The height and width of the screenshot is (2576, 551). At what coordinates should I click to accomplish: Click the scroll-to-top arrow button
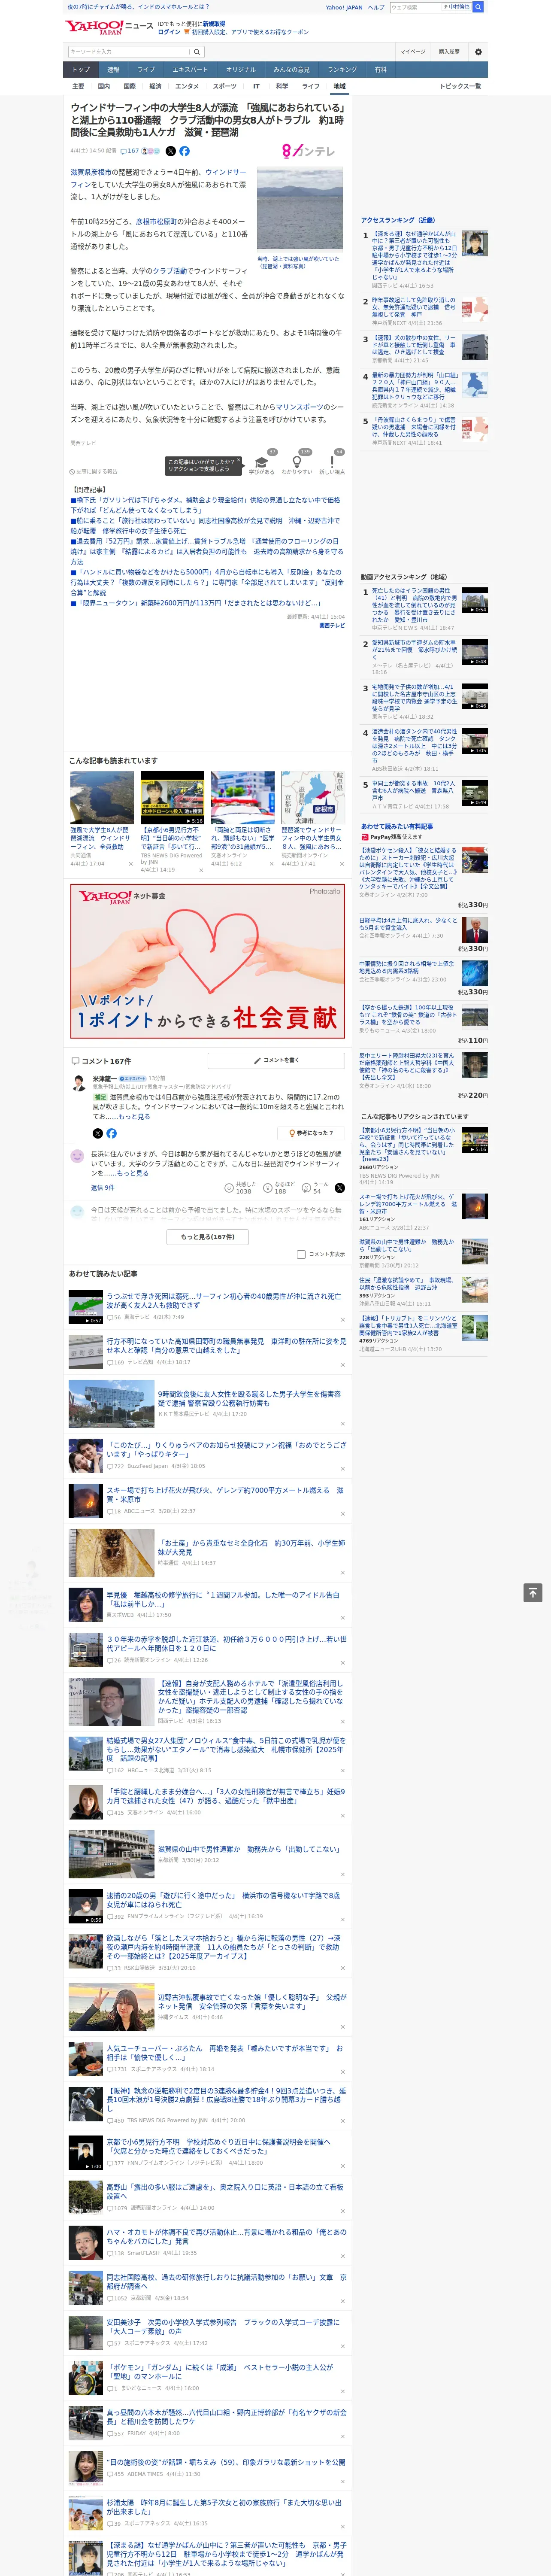(533, 1592)
